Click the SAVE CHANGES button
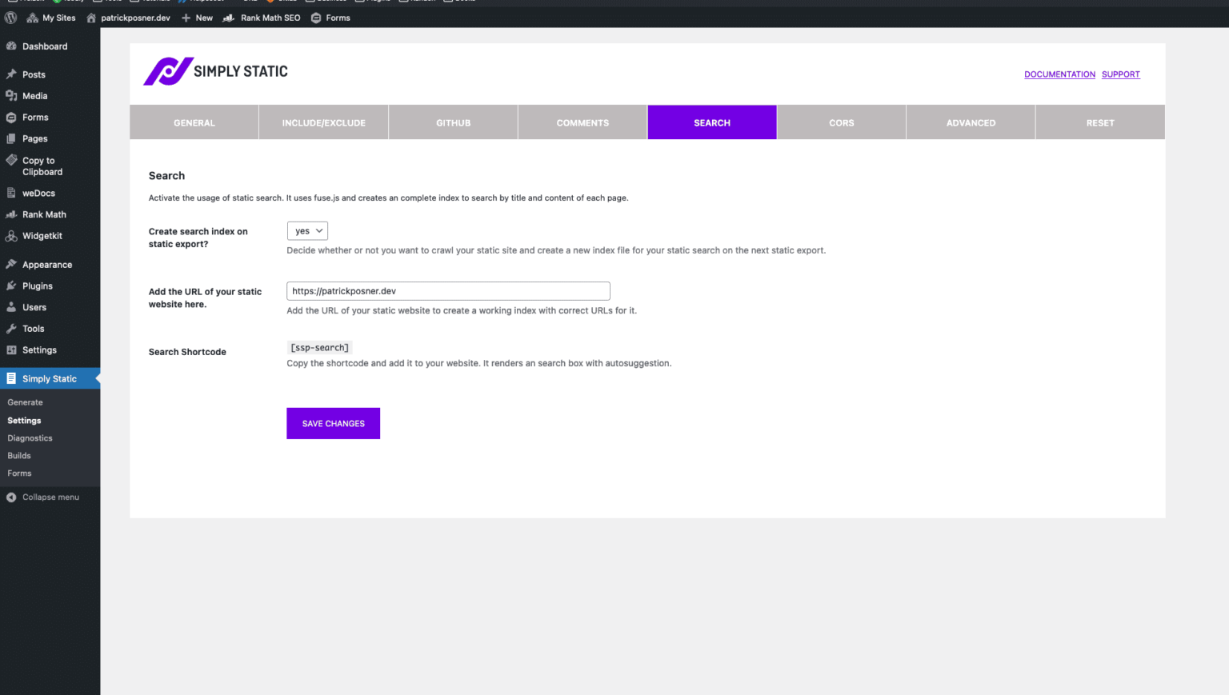 333,423
